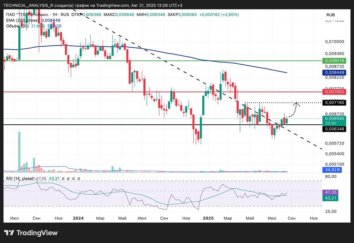
Task: Click the green 0,006560 last price label
Action: pyautogui.click(x=335, y=118)
